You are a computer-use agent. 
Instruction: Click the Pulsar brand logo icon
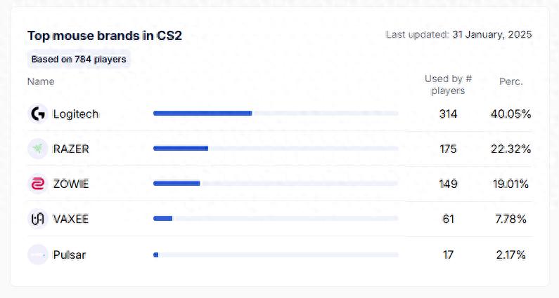pos(37,255)
